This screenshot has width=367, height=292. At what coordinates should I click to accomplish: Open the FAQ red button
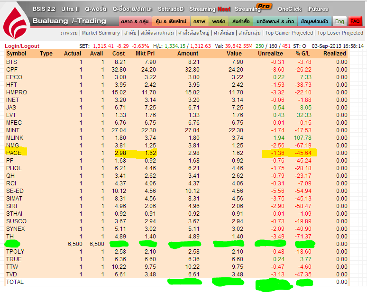click(355, 21)
